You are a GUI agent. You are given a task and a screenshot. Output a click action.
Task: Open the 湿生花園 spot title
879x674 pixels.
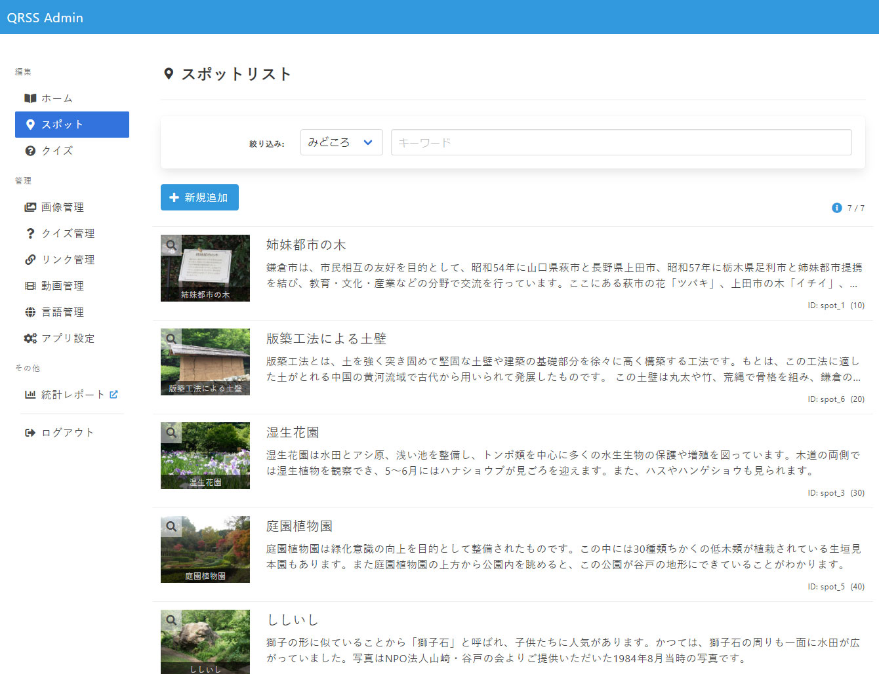click(293, 433)
